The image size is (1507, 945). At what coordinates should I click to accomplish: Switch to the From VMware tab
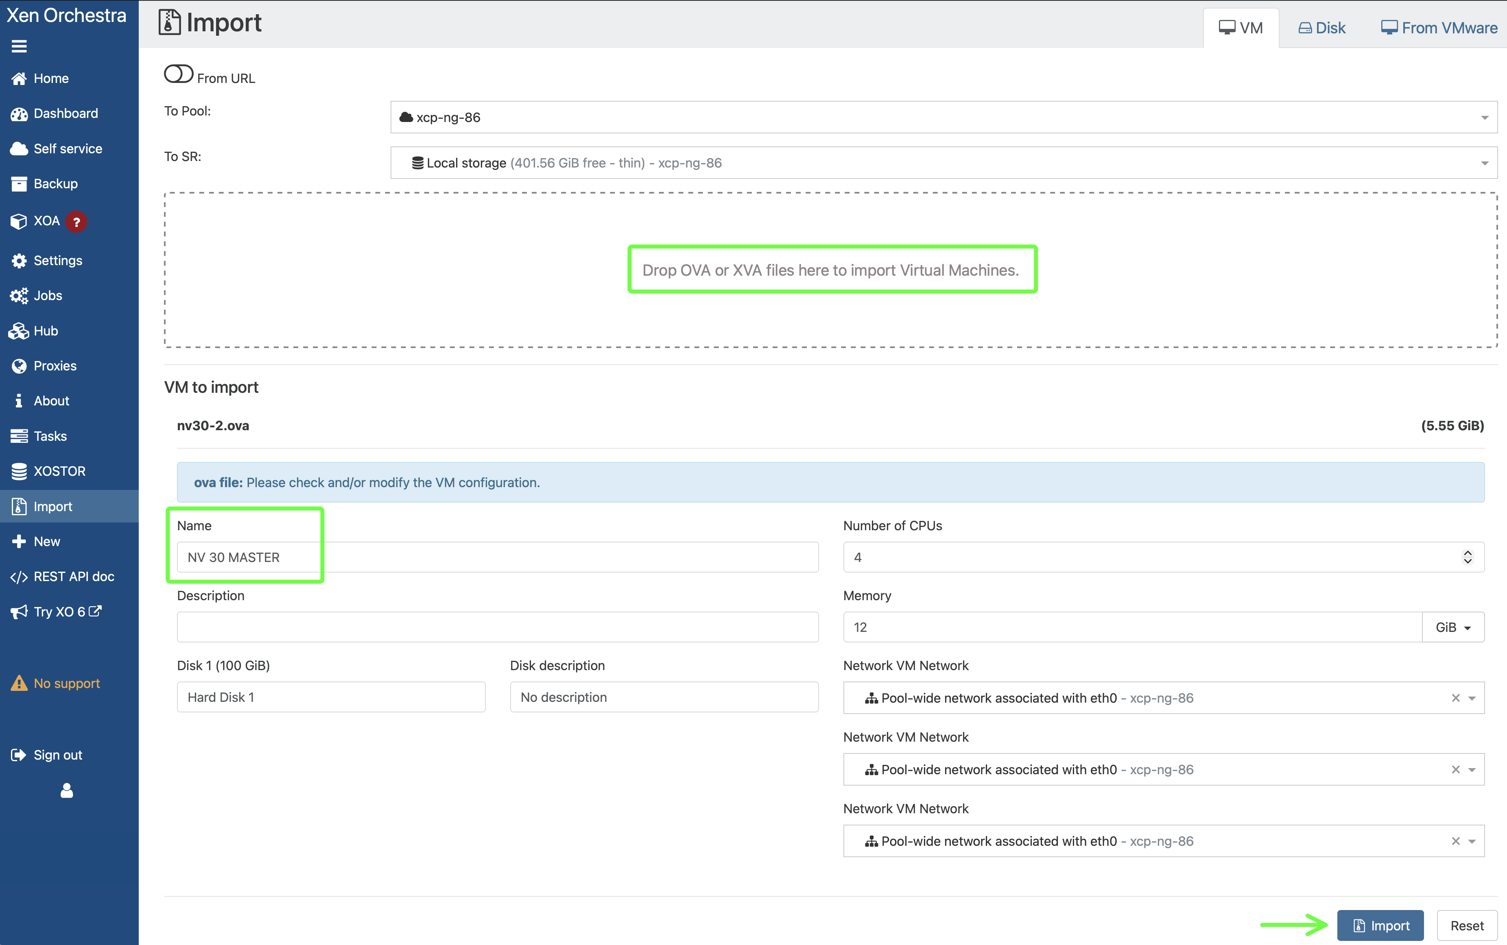pos(1439,28)
